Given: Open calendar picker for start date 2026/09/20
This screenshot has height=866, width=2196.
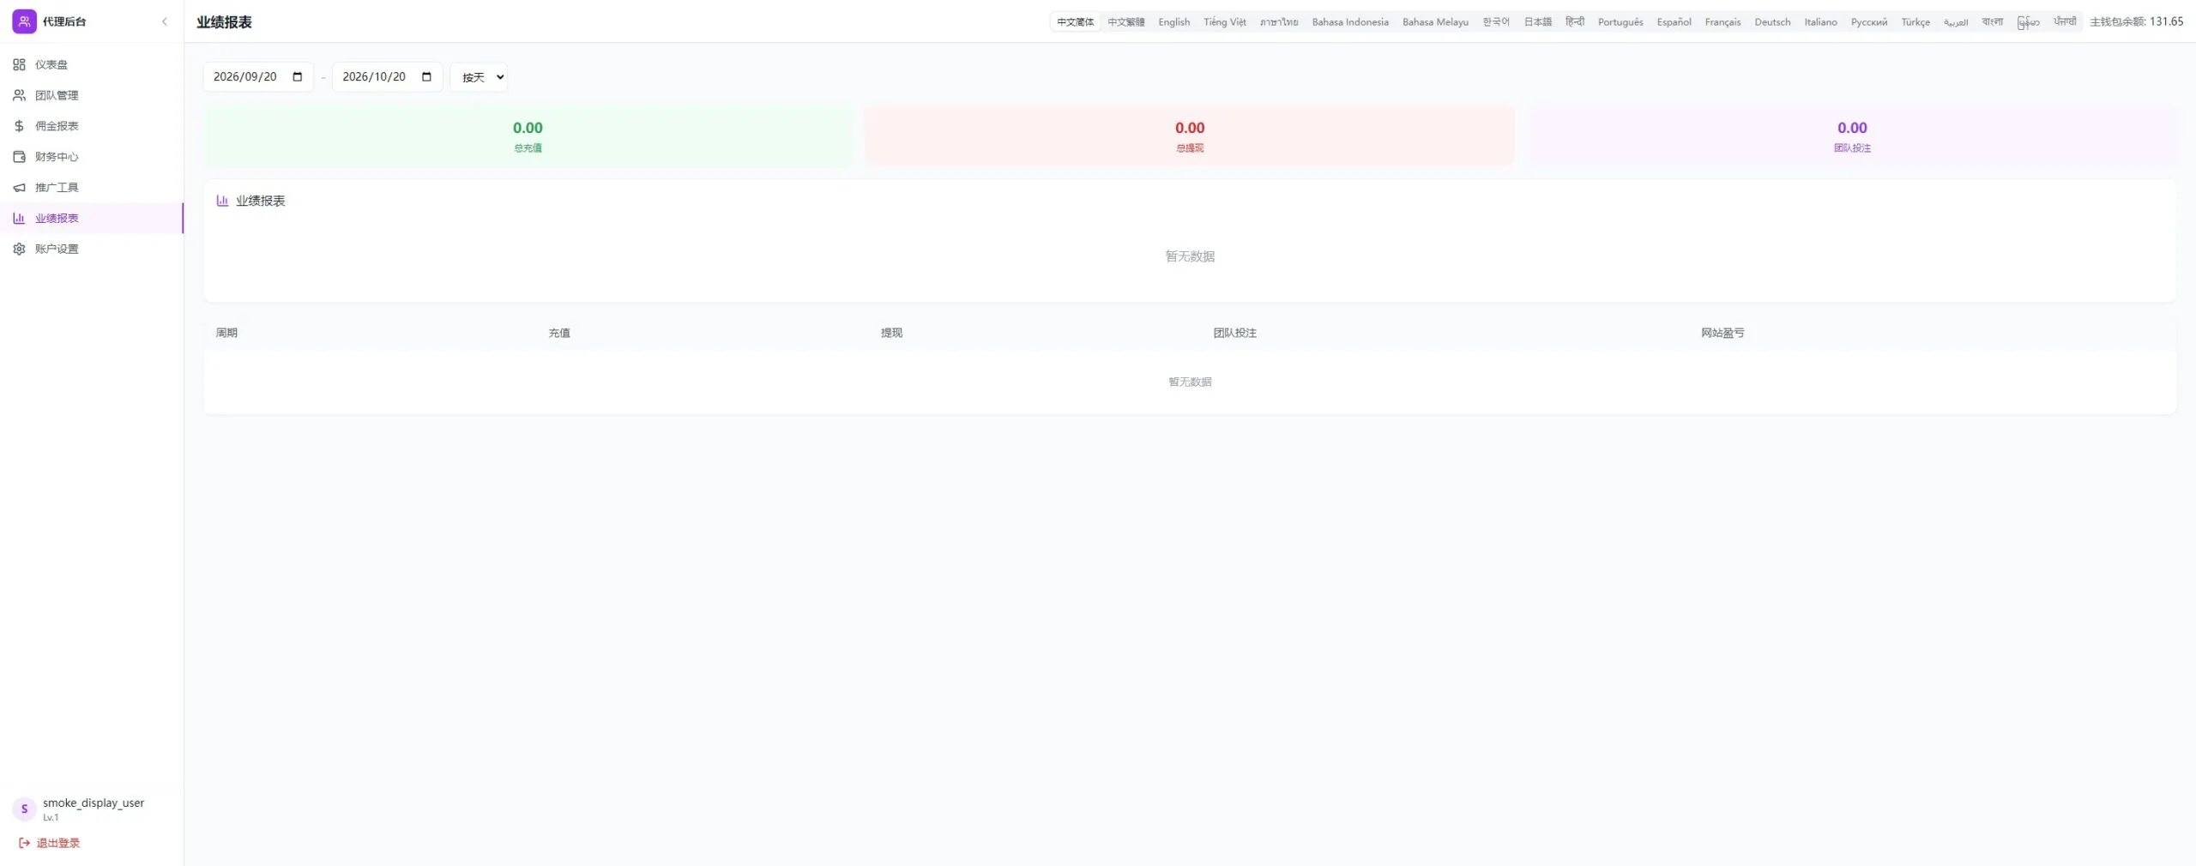Looking at the screenshot, I should [x=298, y=76].
